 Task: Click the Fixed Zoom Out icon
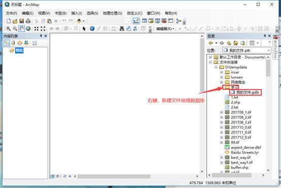click(x=43, y=29)
